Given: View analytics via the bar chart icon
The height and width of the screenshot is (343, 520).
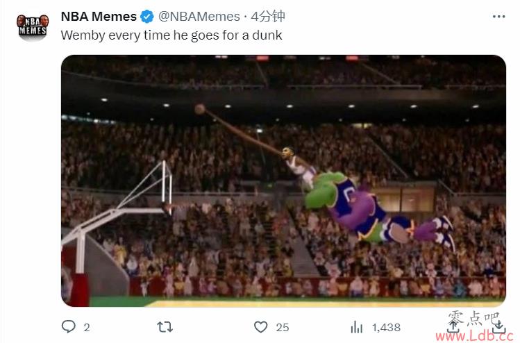Looking at the screenshot, I should point(357,327).
